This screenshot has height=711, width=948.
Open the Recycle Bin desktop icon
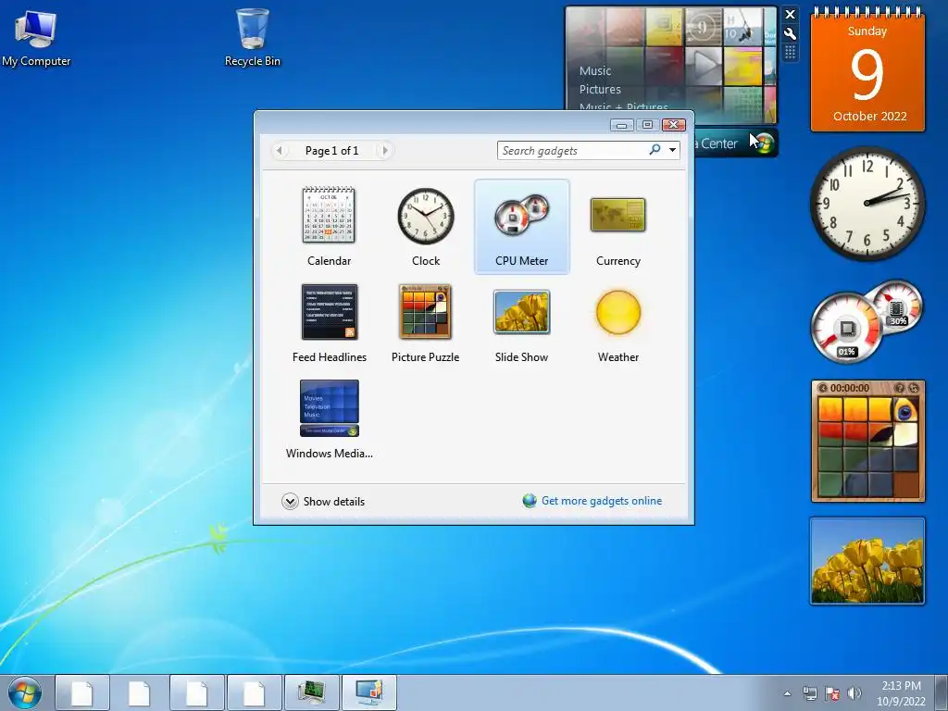(252, 37)
